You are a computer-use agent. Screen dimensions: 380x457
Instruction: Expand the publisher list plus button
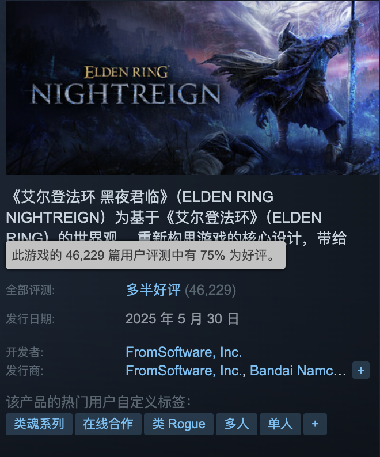pyautogui.click(x=361, y=370)
